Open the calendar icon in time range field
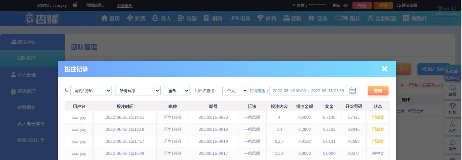462x160 pixels. [x=352, y=91]
